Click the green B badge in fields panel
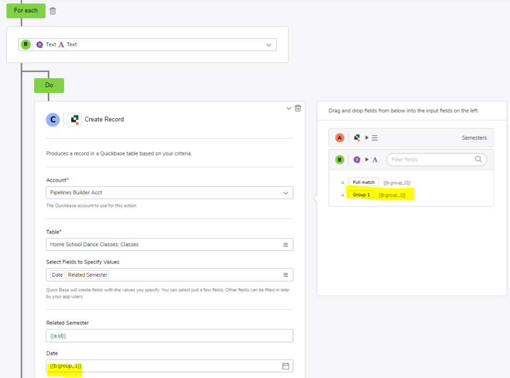This screenshot has width=510, height=378. tap(339, 160)
